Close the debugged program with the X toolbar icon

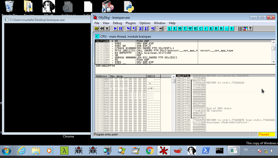pos(107,29)
